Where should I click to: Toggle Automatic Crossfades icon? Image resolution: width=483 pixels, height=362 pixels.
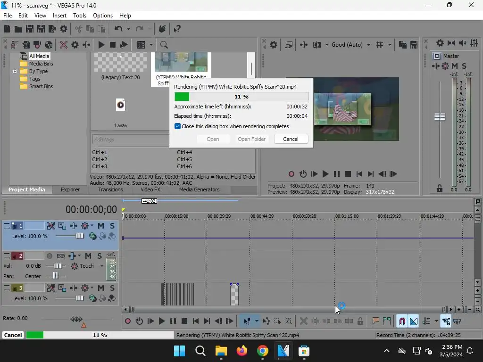click(414, 321)
